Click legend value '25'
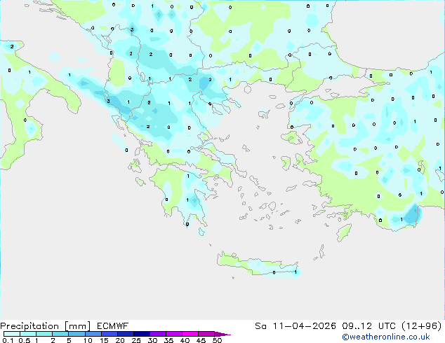This screenshot has width=445, height=343. (x=136, y=340)
